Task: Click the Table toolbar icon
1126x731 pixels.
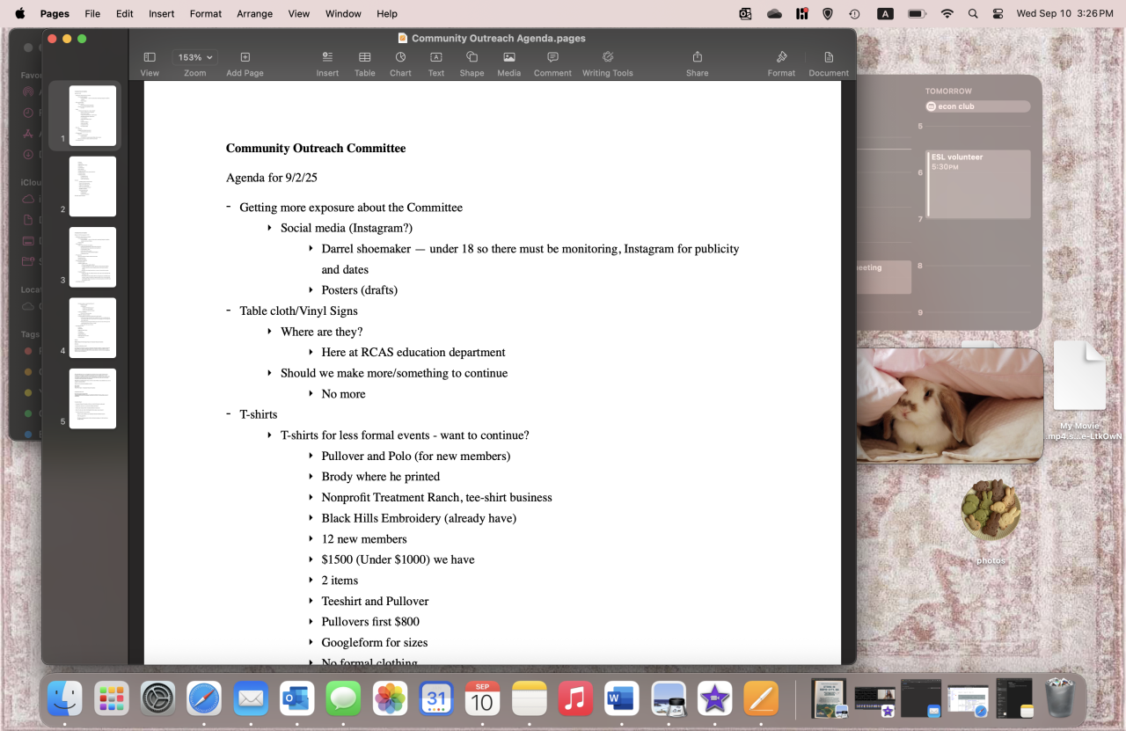Action: (364, 57)
